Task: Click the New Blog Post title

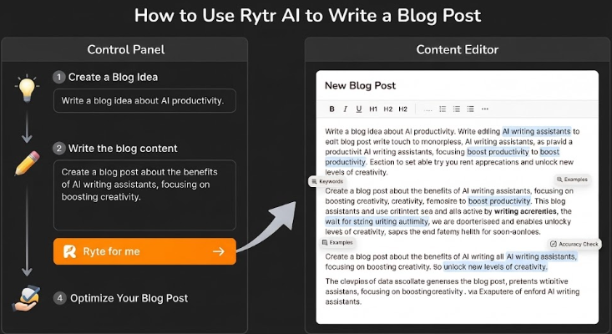Action: coord(360,85)
